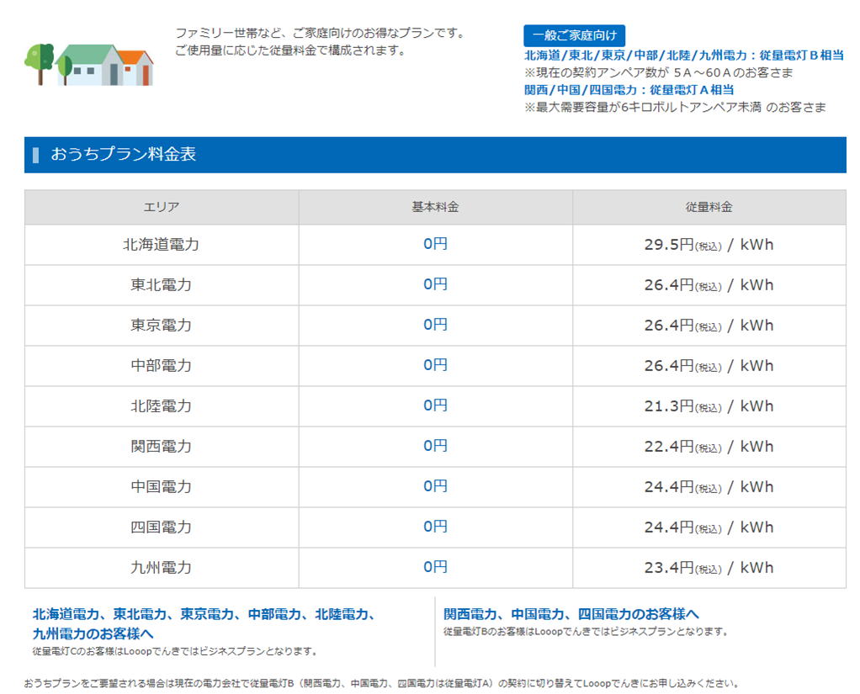Click the 関西電力、中国電力、四国電力のお客様へ heading

[571, 614]
